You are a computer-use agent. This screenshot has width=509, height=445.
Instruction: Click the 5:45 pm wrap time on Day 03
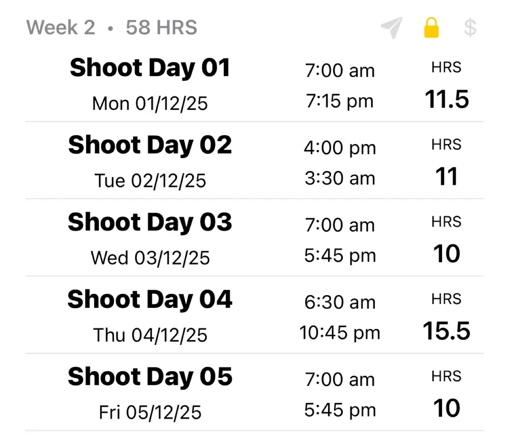340,255
